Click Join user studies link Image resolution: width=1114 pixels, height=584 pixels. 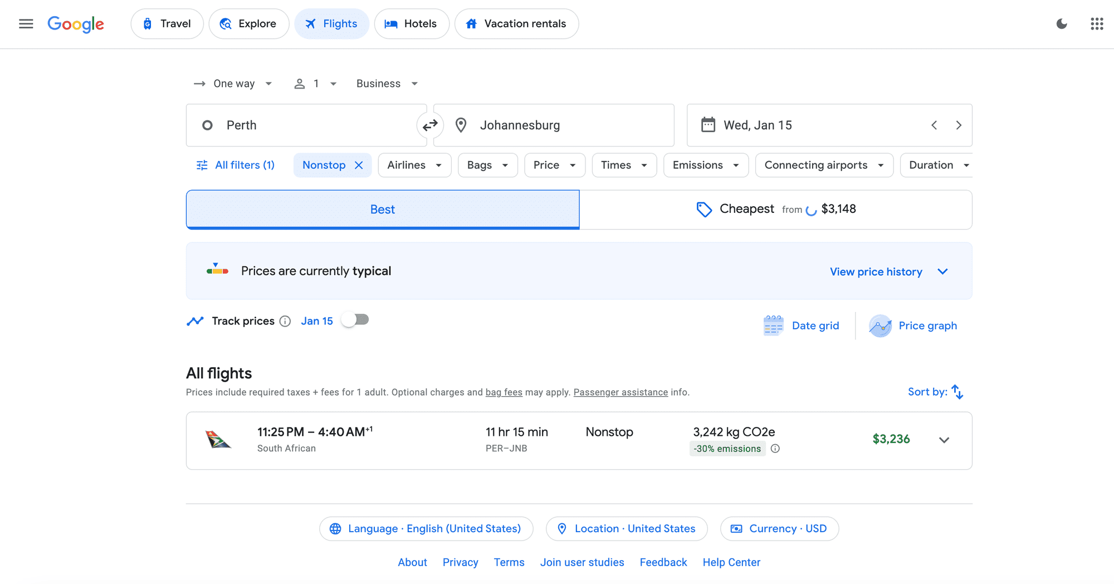click(582, 562)
